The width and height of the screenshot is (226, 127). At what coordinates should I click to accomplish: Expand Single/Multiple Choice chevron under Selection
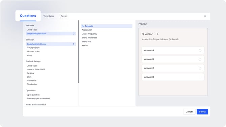pos(74,44)
